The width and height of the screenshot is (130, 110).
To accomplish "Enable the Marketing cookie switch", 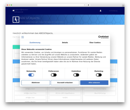I will pos(99,75).
